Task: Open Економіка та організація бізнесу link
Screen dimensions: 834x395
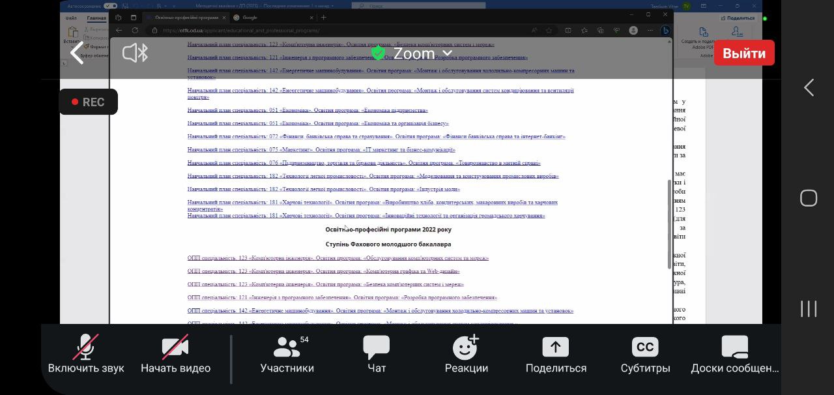Action: pos(318,123)
